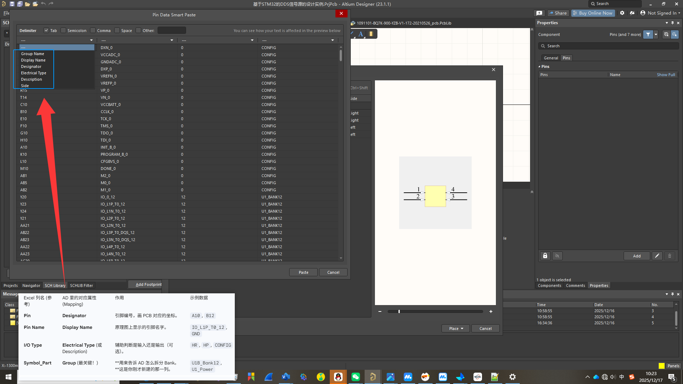The width and height of the screenshot is (683, 384).
Task: Open the SCHLIB Filter panel tab
Action: [81, 286]
